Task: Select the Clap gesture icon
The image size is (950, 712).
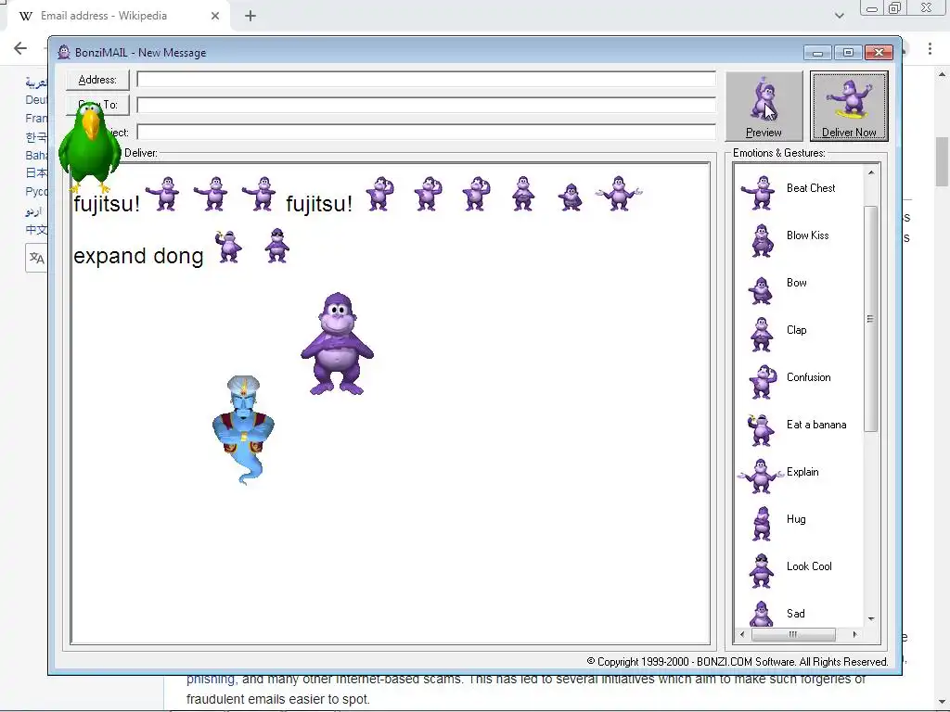Action: point(762,334)
